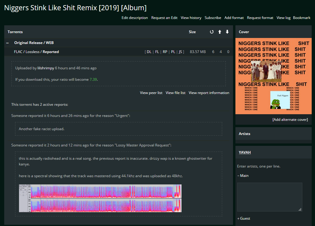Viewport: 315px width, 226px height.
Task: Click the PL permalink link
Action: pyautogui.click(x=173, y=52)
